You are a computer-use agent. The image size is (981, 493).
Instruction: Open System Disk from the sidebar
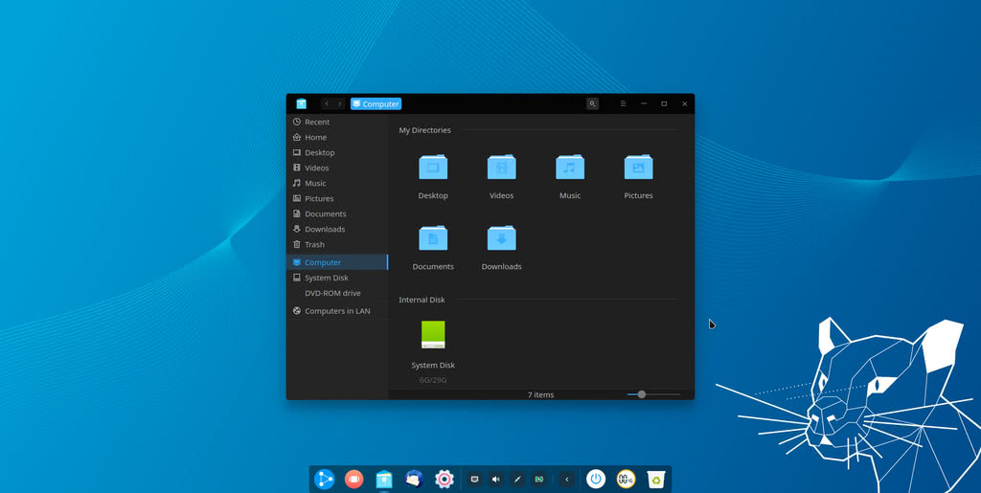(x=337, y=278)
